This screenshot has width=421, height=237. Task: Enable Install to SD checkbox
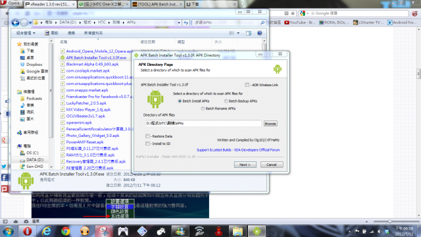pyautogui.click(x=147, y=144)
